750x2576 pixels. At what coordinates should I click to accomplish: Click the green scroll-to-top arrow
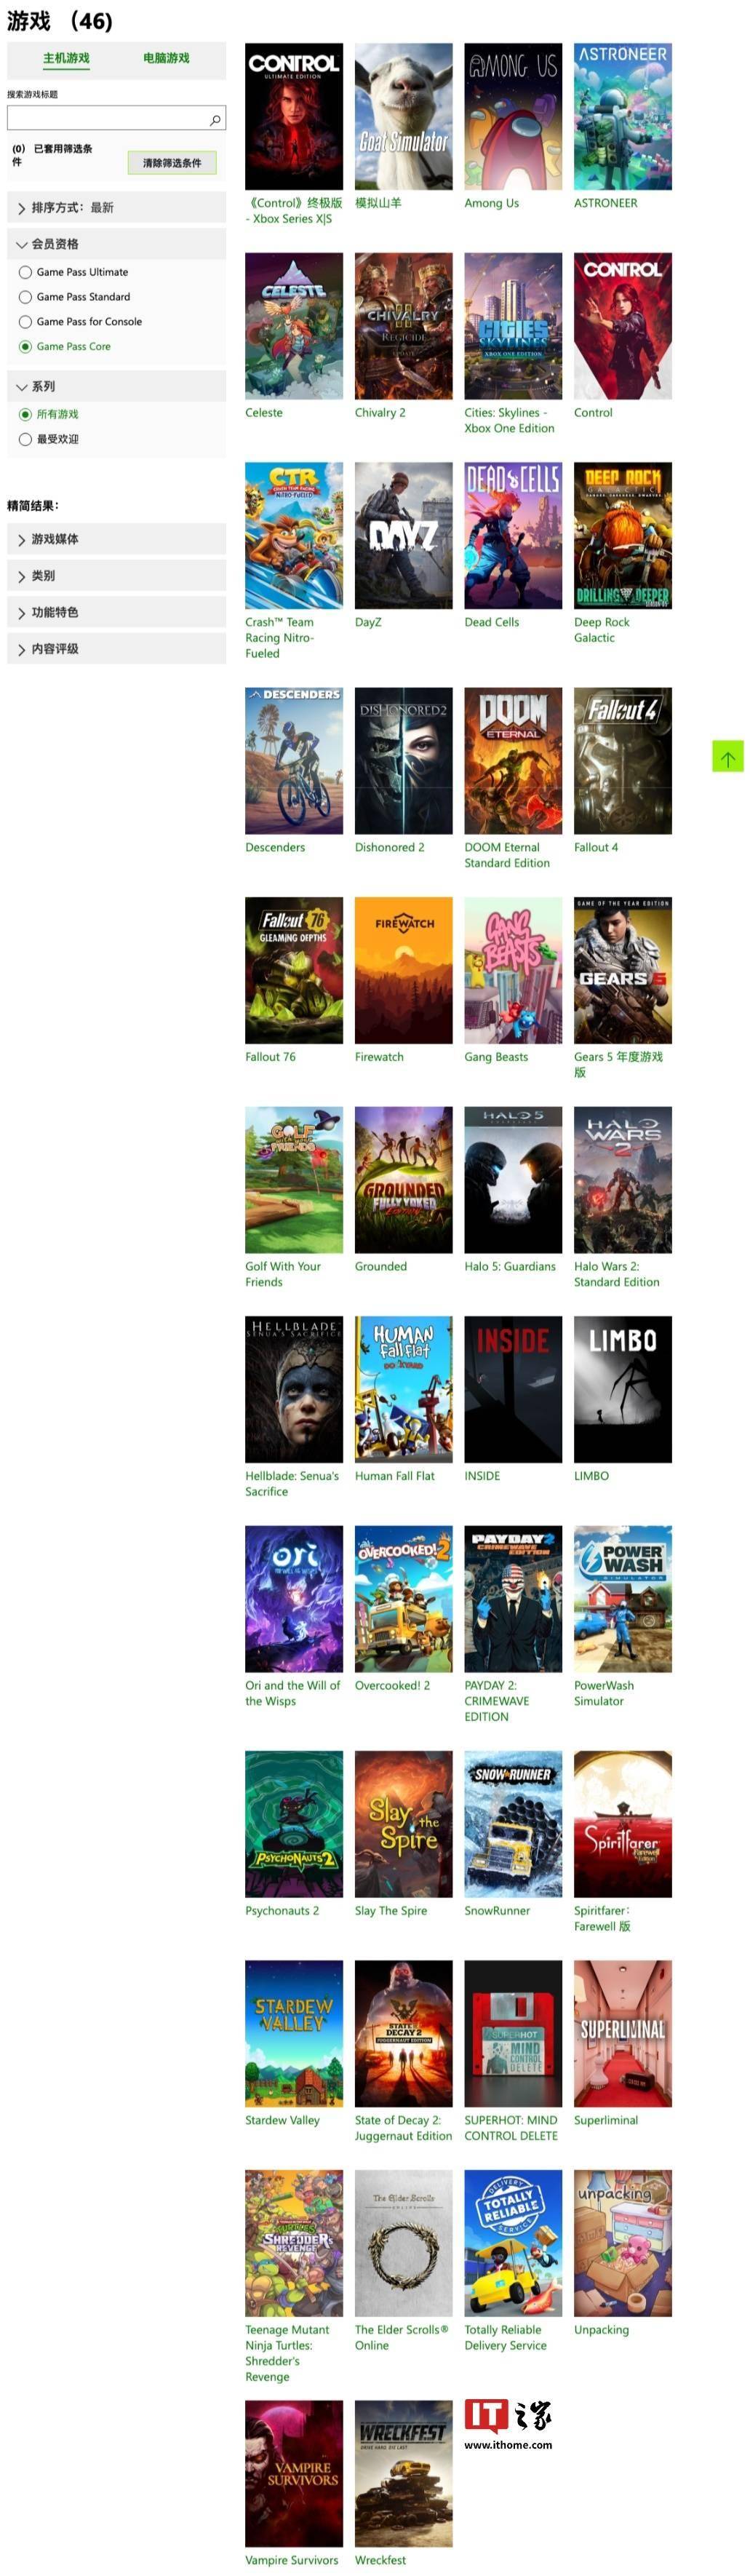727,756
